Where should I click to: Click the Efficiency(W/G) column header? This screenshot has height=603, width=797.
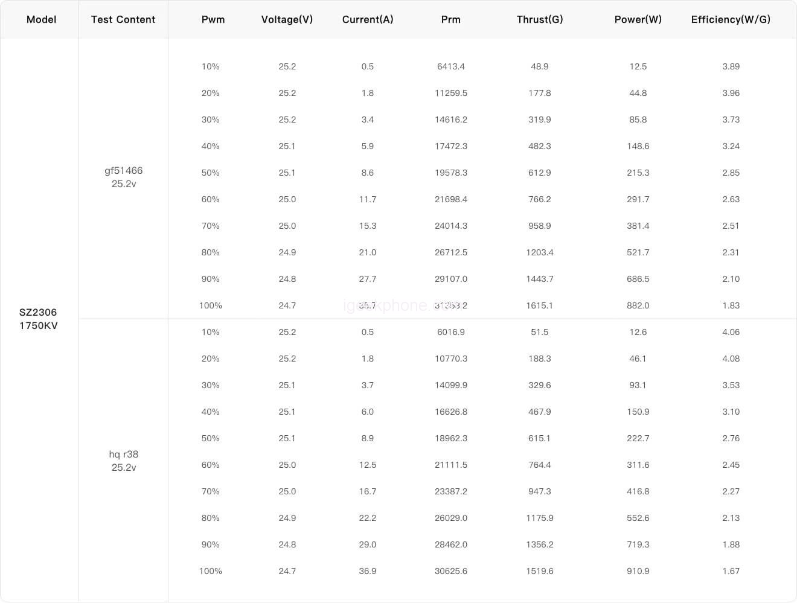pyautogui.click(x=731, y=19)
